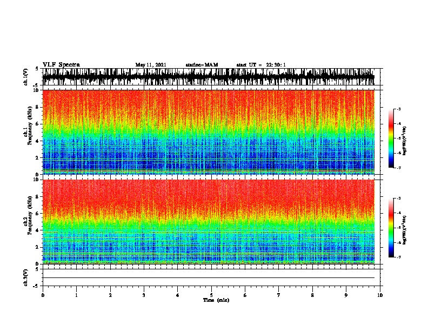Viewport: 428px width, 331px height.
Task: Click the log(PSD) unit label beside ch.2 colorbar
Action: click(x=404, y=230)
